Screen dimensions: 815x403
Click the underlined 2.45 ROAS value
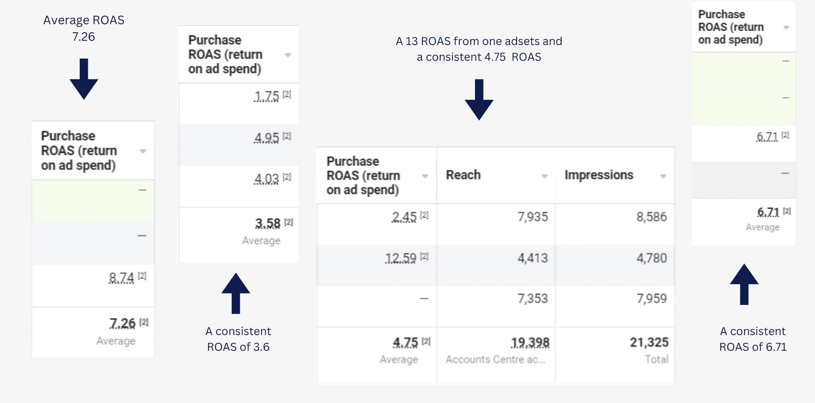click(404, 217)
